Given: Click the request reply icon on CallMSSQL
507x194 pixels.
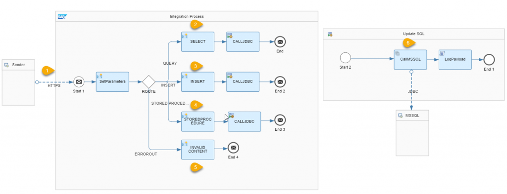Looking at the screenshot, I should tap(398, 53).
